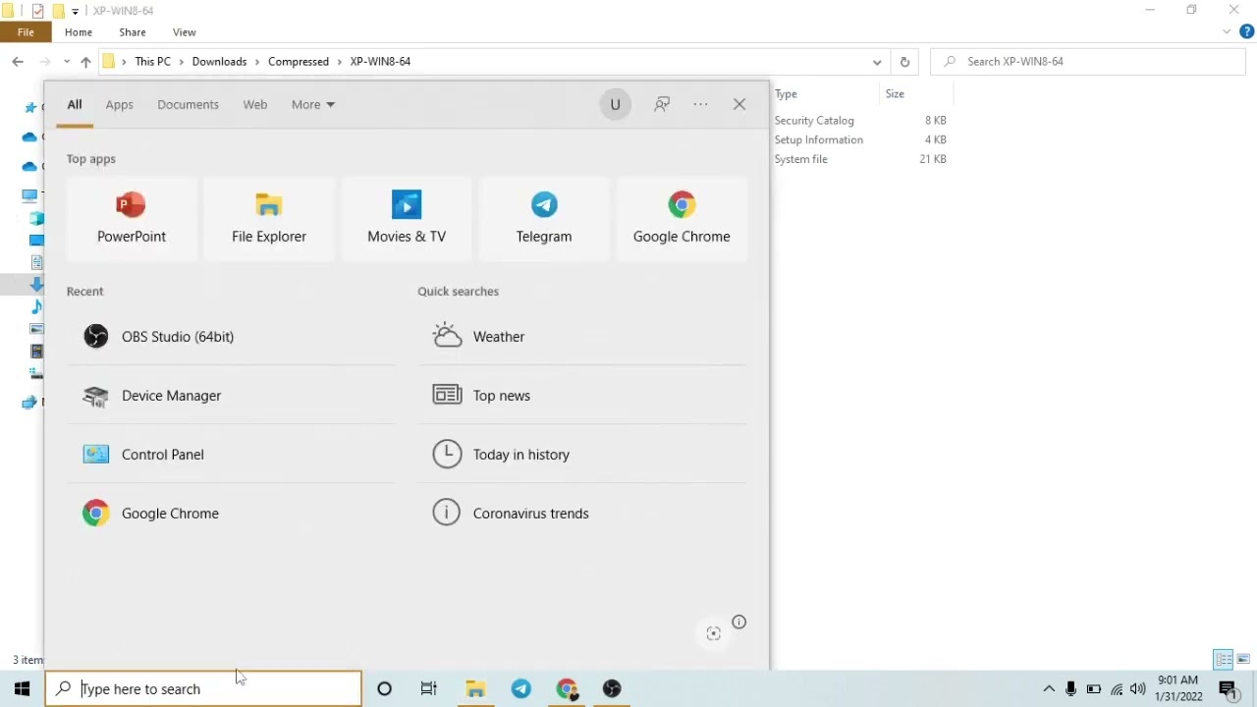Viewport: 1257px width, 707px height.
Task: Open OBS Studio (64bit) recent item
Action: (232, 337)
